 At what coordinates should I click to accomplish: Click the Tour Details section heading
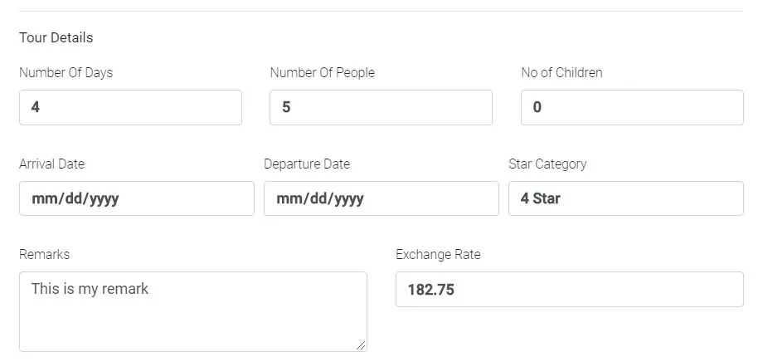point(56,37)
